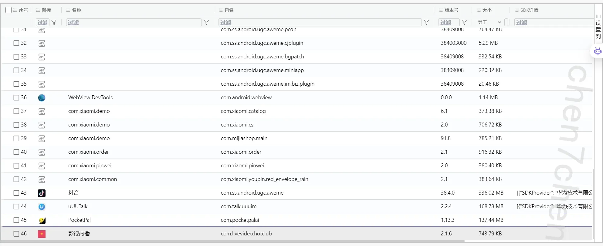Check the box for row 38
This screenshot has height=246, width=603.
click(x=16, y=125)
